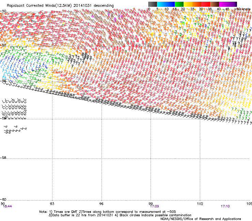This screenshot has height=221, width=252.
Task: Click the purple time stamp '17:09'
Action: tap(155, 206)
